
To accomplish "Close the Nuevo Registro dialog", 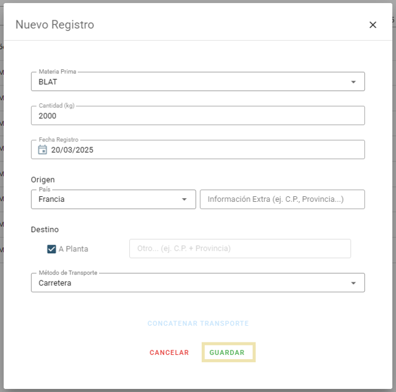I will pos(372,25).
